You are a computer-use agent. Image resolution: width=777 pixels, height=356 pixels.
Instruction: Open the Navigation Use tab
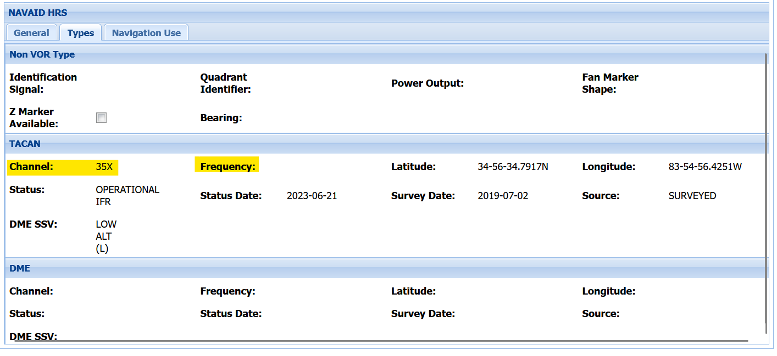146,33
